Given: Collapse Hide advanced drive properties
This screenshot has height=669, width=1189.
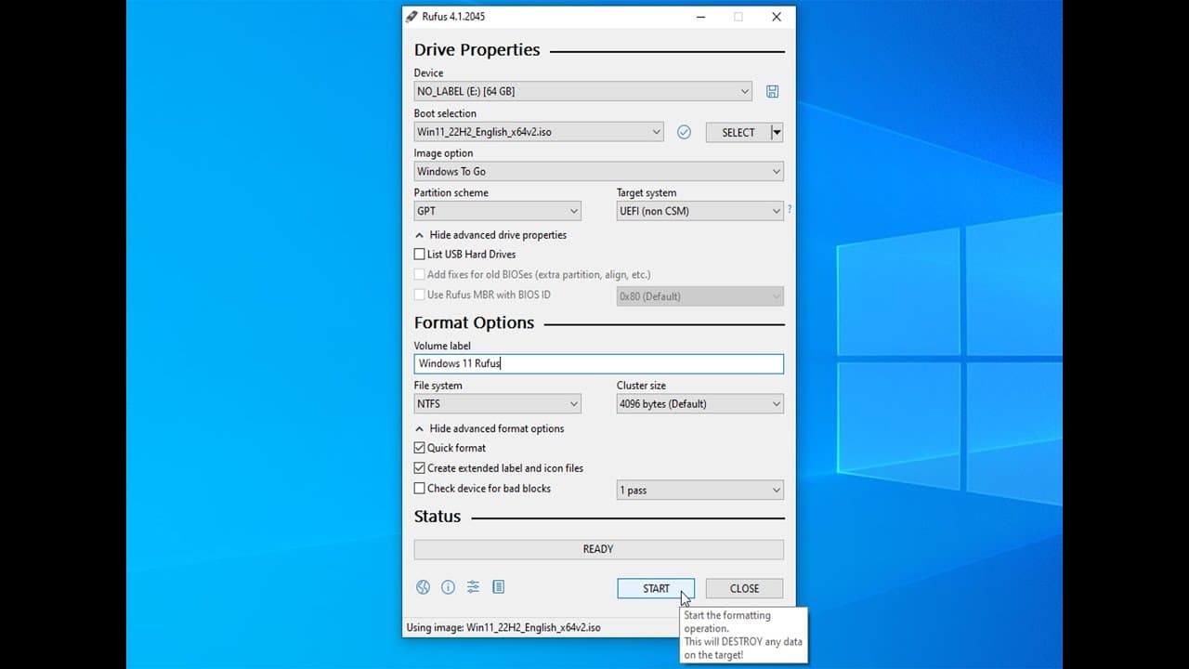Looking at the screenshot, I should (x=490, y=235).
